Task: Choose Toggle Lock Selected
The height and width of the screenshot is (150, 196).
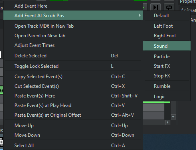Action: pos(73,66)
